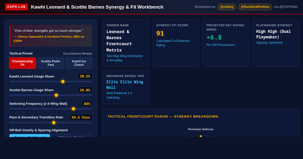
Task: Click the Chiney Ogwumike & Kendrick Perkins quote attribution
Action: pos(49,39)
